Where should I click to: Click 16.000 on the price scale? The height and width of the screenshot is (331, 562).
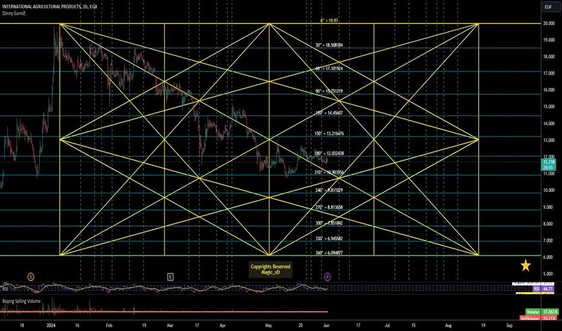point(549,90)
